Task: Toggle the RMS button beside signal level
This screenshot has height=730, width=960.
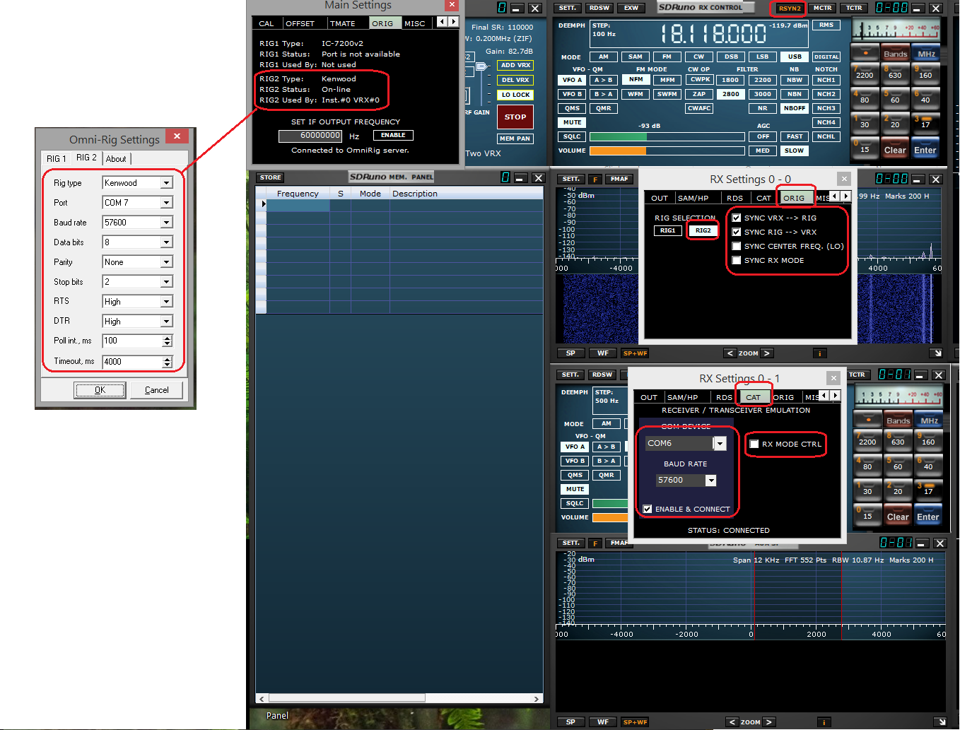Action: coord(826,25)
